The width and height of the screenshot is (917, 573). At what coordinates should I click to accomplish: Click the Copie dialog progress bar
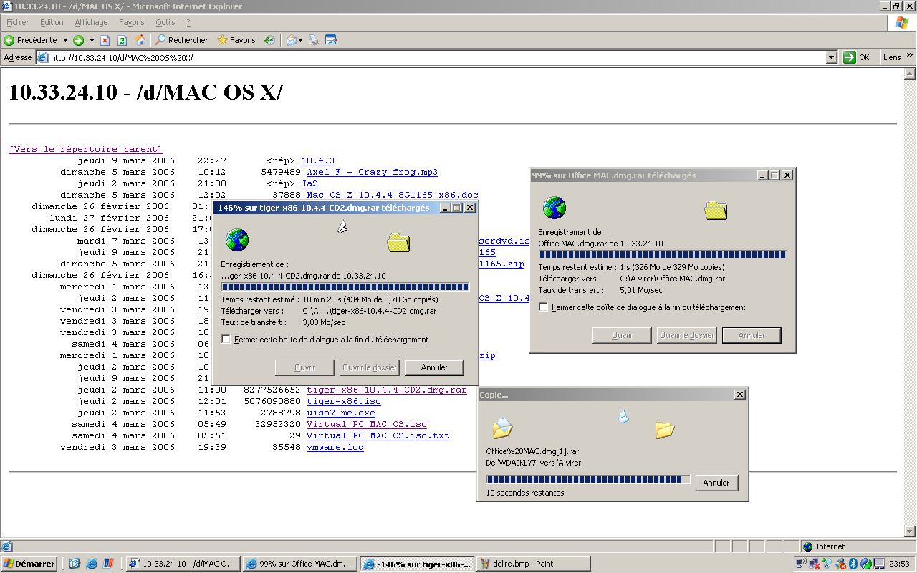(588, 479)
